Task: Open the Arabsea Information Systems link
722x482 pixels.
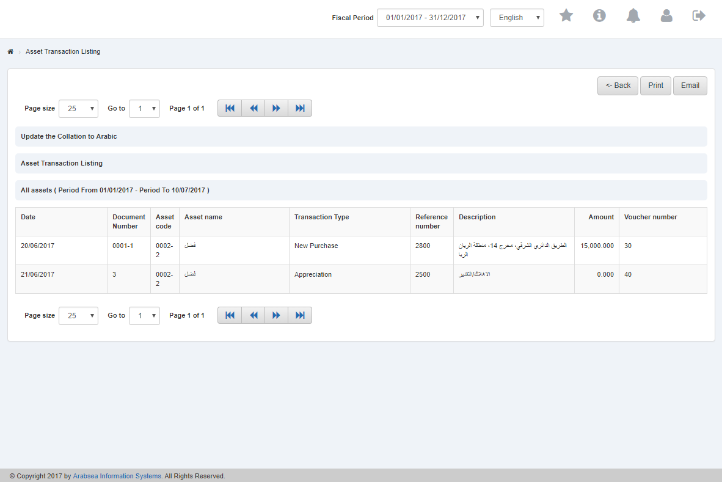Action: pyautogui.click(x=117, y=475)
